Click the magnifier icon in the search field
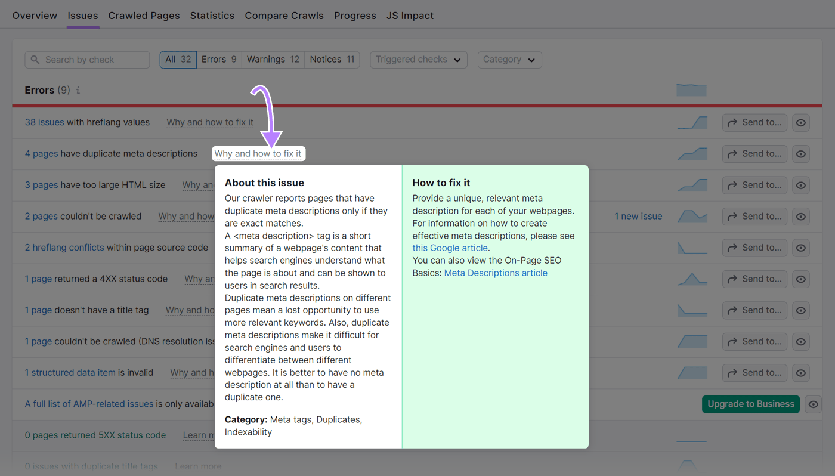The height and width of the screenshot is (476, 835). point(35,60)
